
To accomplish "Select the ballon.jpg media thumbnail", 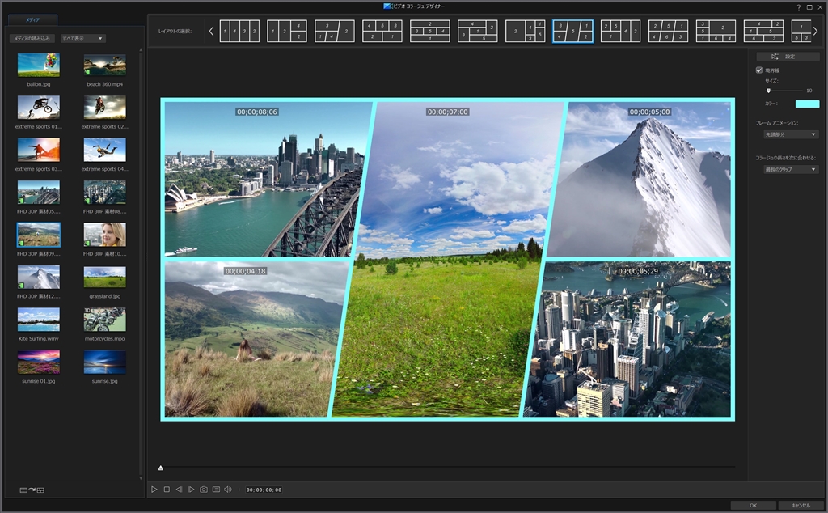I will pos(39,66).
